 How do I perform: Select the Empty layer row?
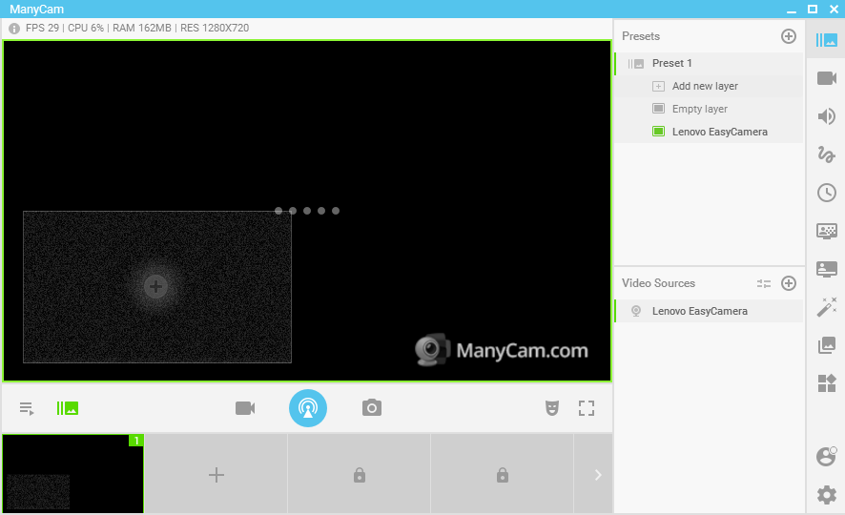[x=709, y=109]
